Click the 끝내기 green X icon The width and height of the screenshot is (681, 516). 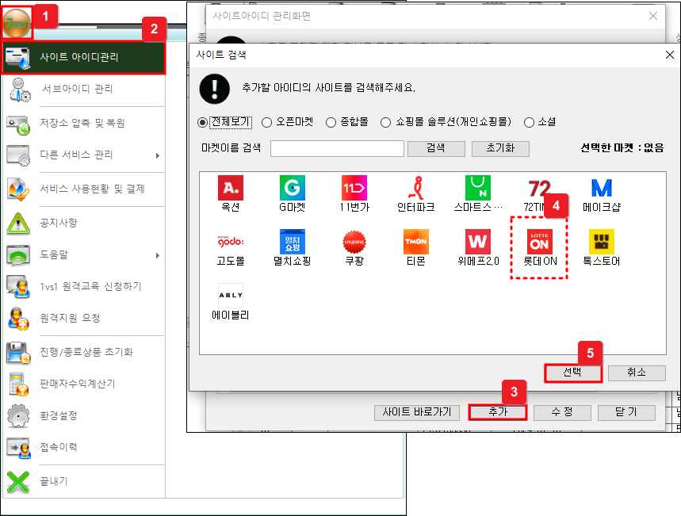(x=18, y=482)
